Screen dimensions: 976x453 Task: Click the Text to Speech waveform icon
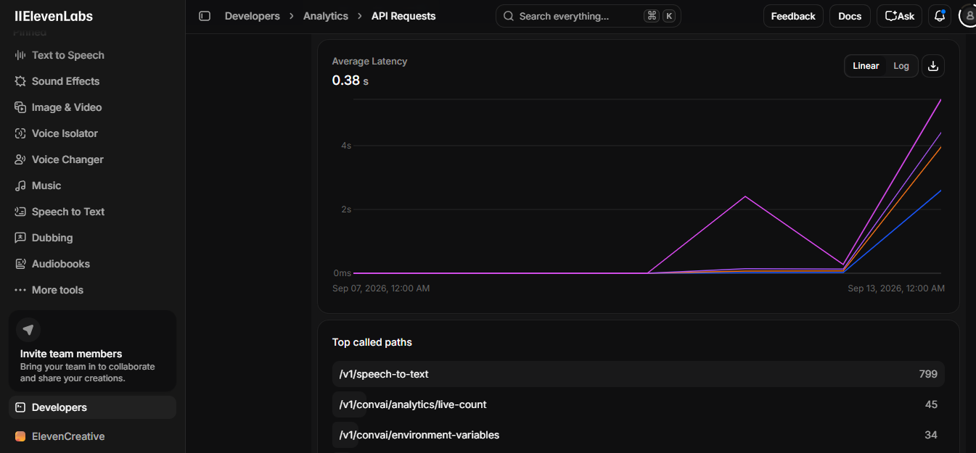click(20, 55)
